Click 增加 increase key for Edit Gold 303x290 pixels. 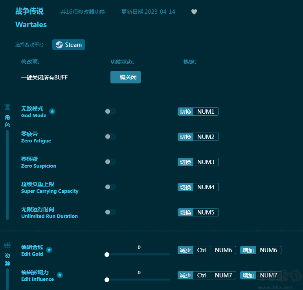[x=248, y=250]
